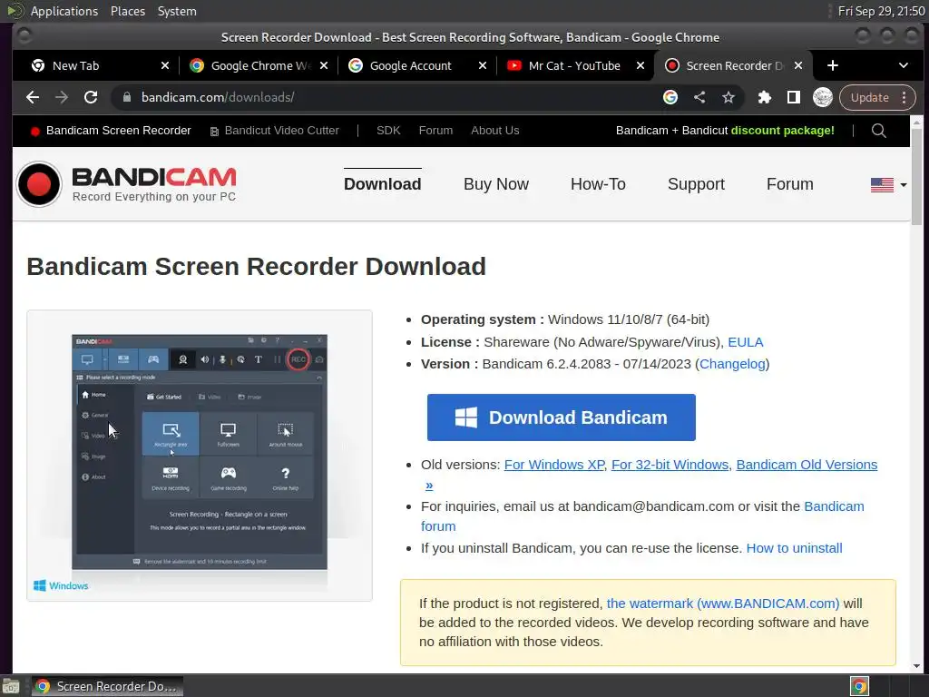929x697 pixels.
Task: Share this page using share icon
Action: [x=699, y=97]
